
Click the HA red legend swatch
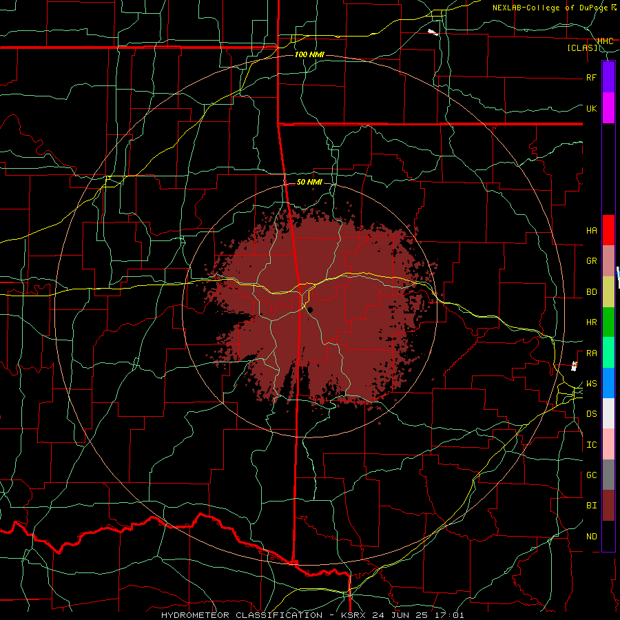coord(608,230)
